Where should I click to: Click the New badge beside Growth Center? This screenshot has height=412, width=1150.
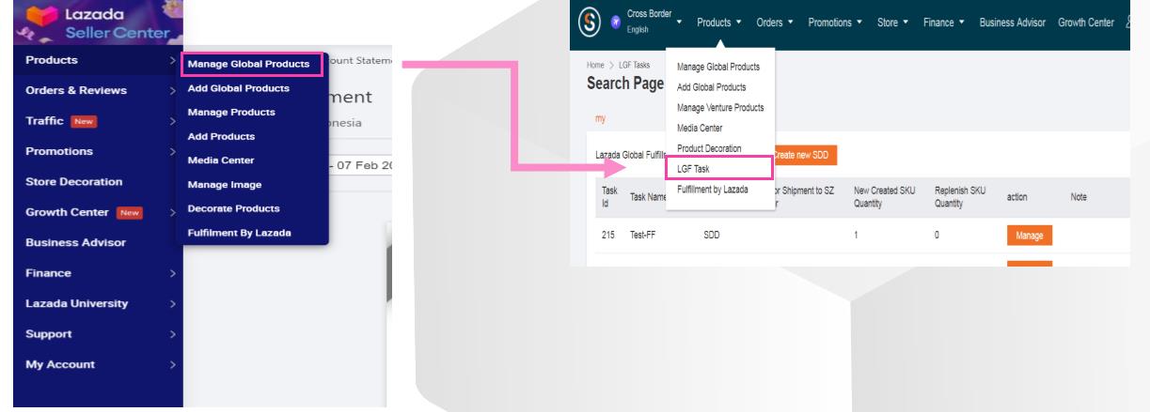click(x=128, y=212)
